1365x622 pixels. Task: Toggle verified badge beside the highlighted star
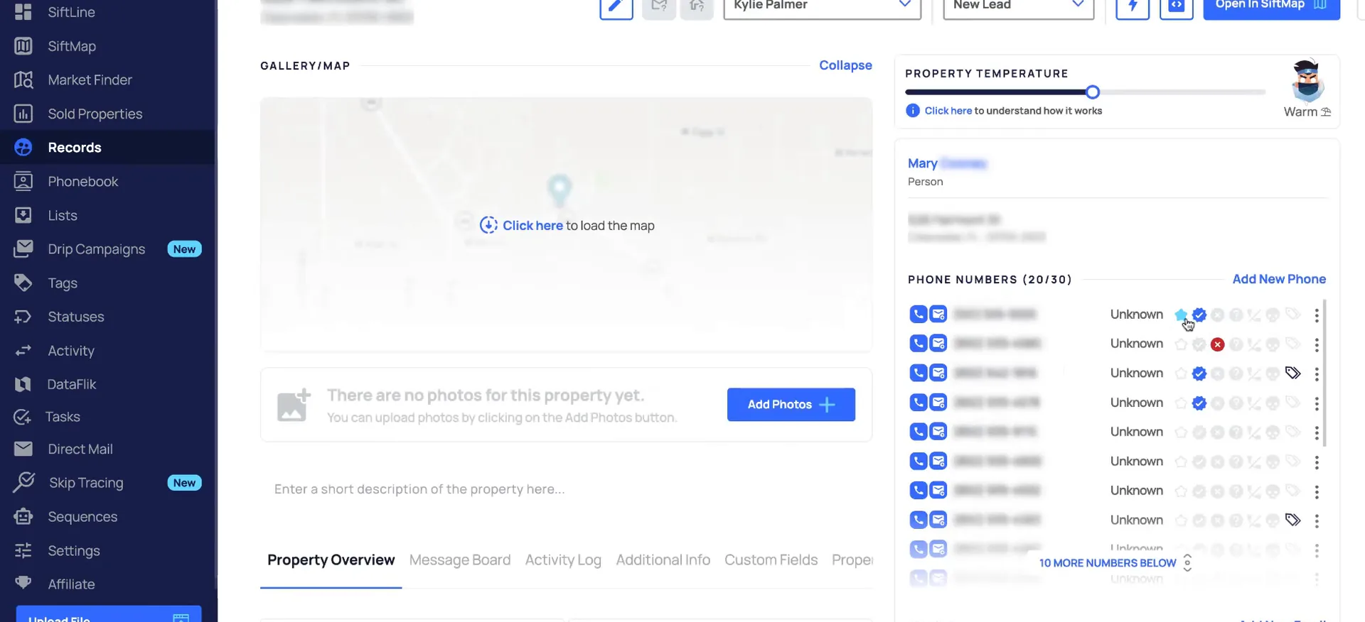(1199, 315)
